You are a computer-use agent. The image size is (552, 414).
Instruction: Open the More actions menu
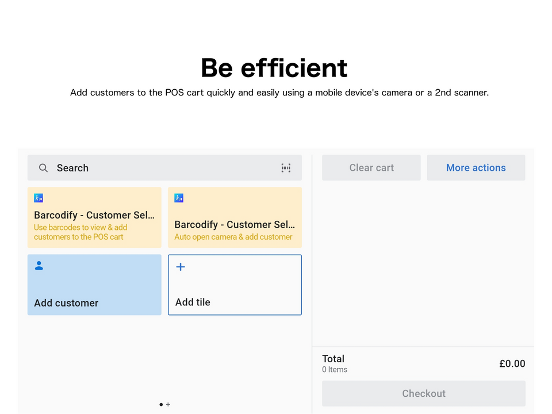pyautogui.click(x=476, y=168)
